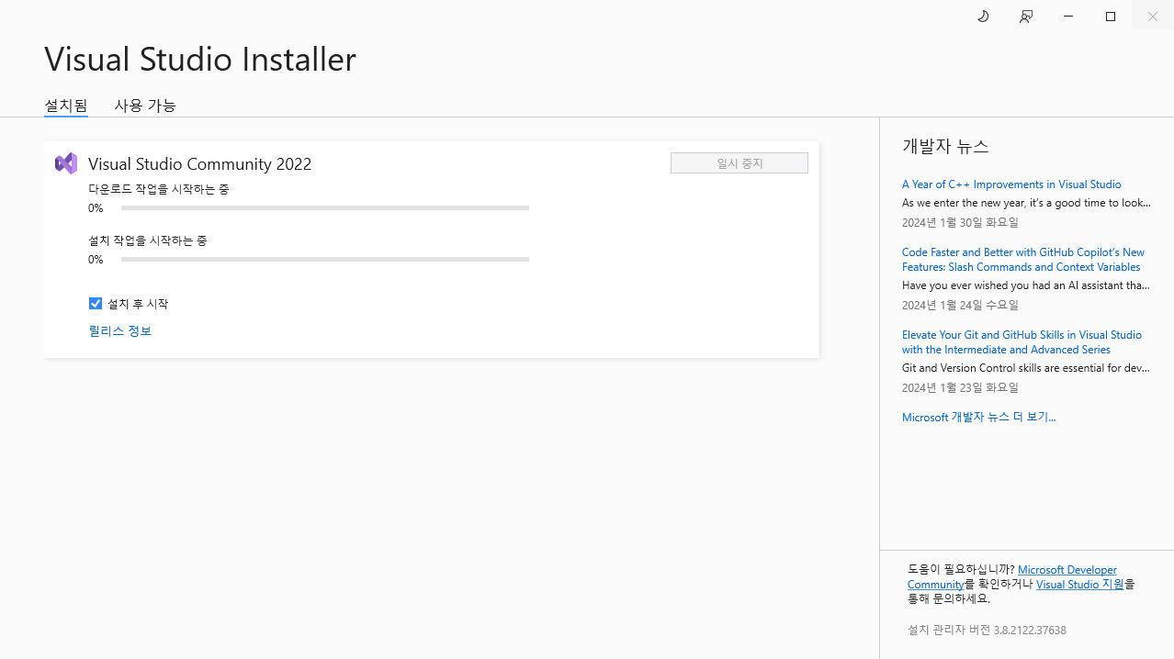Click the download 0% percentage label

pyautogui.click(x=96, y=208)
